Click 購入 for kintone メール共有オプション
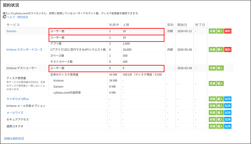This screenshot has height=144, width=251. (x=220, y=106)
